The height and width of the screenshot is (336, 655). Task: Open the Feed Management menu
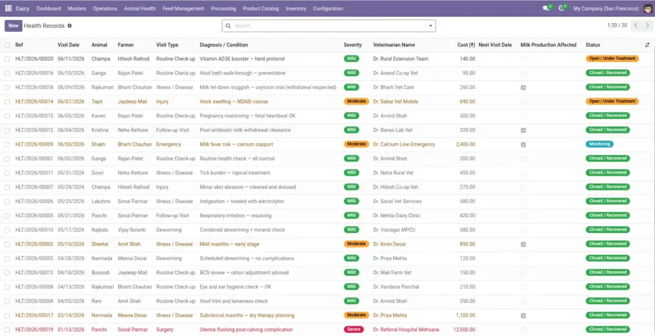(184, 8)
